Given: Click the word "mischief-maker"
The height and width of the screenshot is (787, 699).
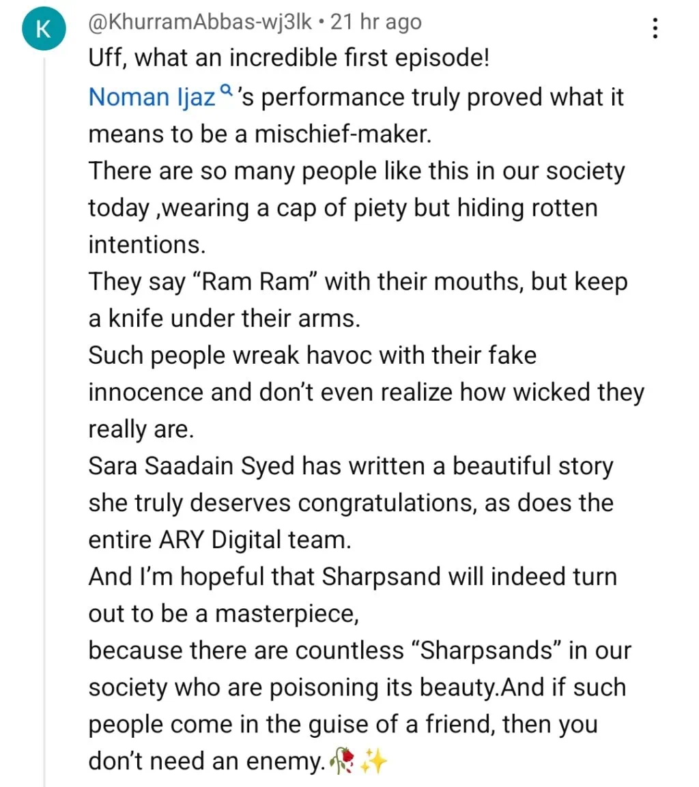Looking at the screenshot, I should (x=342, y=134).
